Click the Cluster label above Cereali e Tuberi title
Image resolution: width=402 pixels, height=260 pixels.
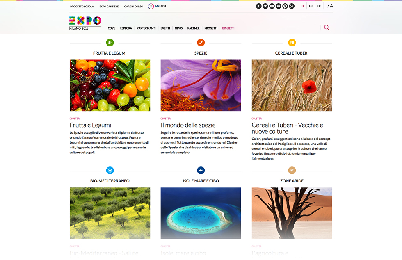(x=257, y=119)
